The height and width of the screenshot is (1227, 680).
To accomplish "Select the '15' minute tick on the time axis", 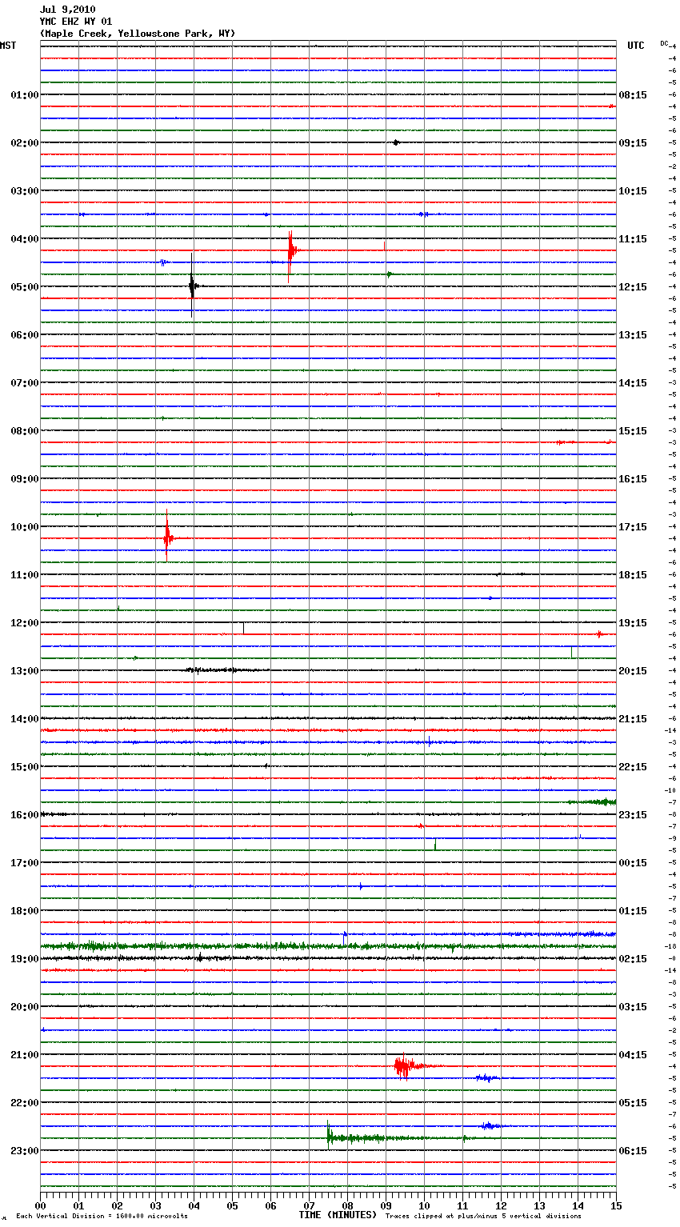I will coord(616,1205).
